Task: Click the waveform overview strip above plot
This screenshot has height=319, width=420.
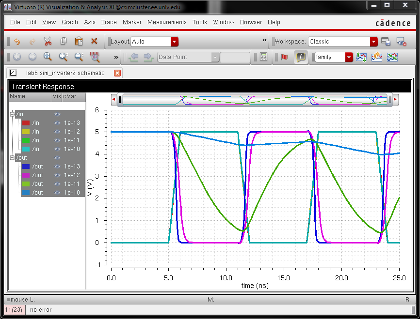Action: point(255,100)
